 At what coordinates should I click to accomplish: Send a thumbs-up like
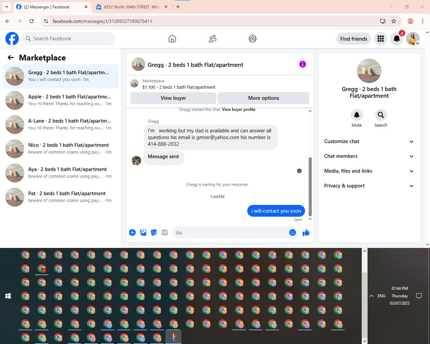click(306, 232)
